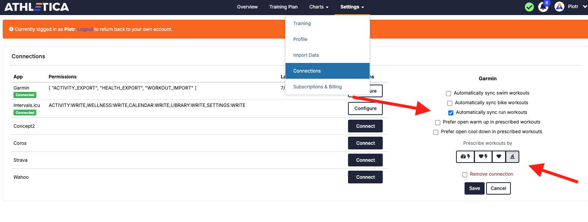Click the App column header
588x222 pixels.
18,77
